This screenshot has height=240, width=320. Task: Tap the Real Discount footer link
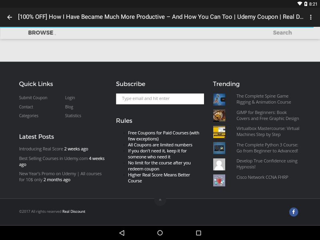74,212
